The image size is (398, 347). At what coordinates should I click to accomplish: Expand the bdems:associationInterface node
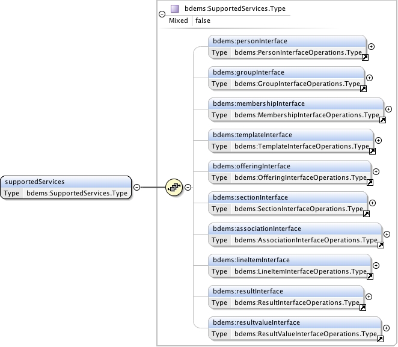click(387, 234)
